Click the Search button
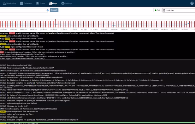 [54, 10]
